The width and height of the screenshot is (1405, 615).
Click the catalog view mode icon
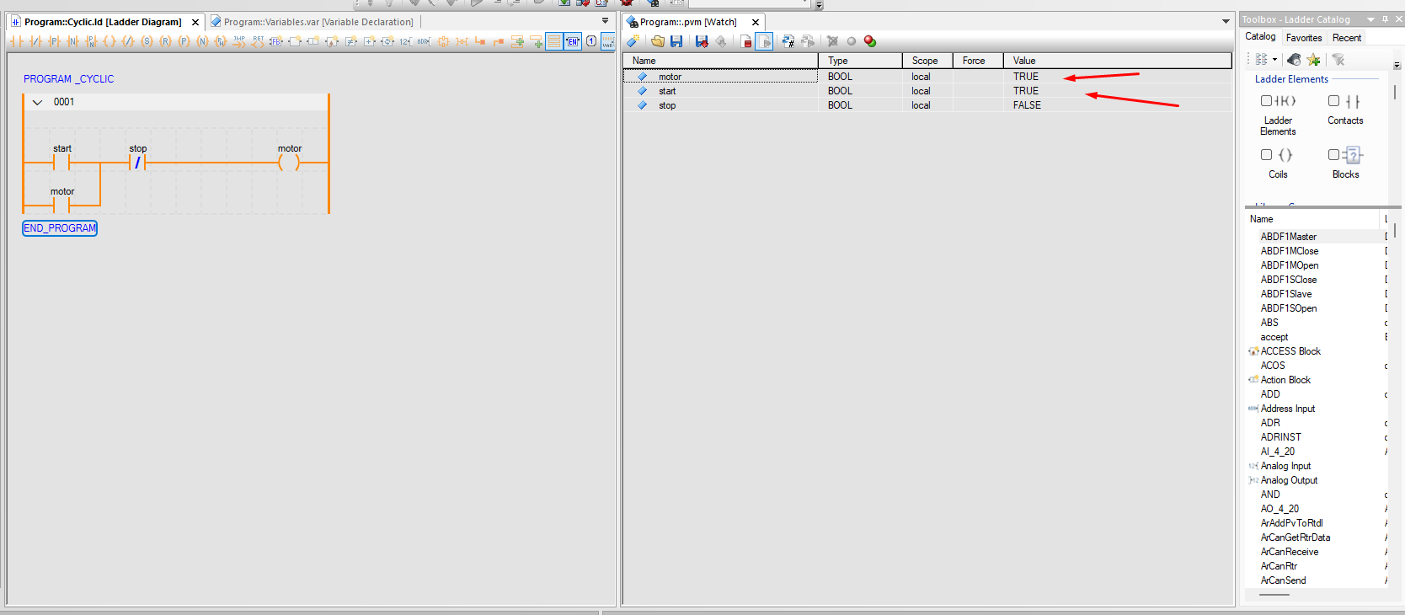tap(1261, 60)
